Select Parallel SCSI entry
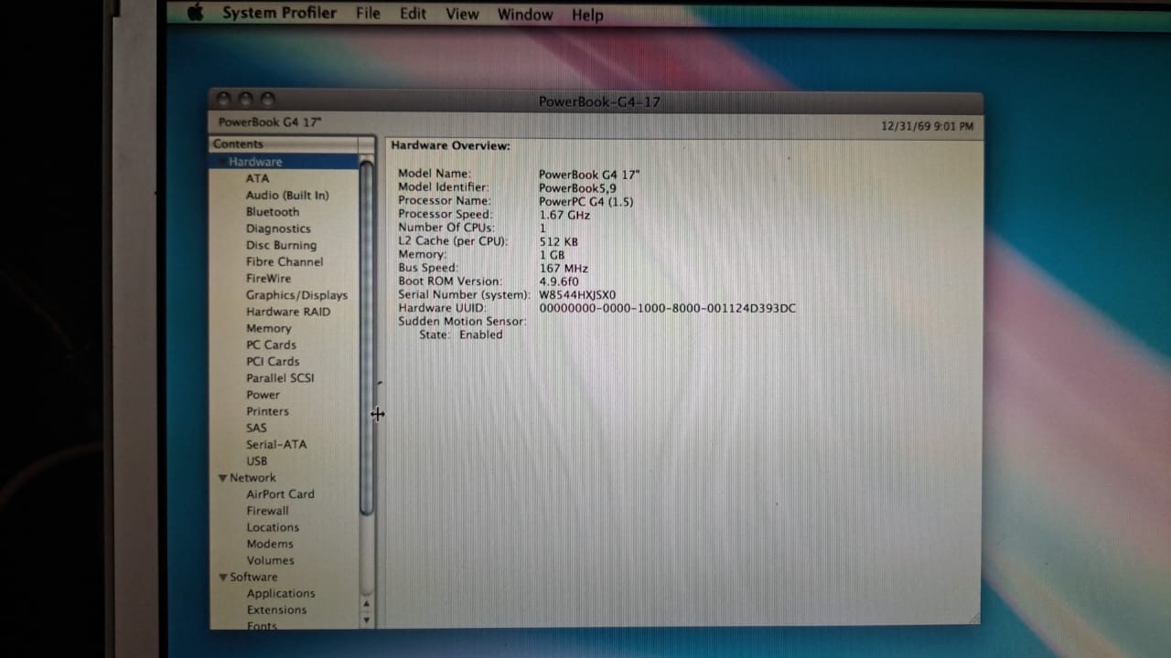Image resolution: width=1171 pixels, height=658 pixels. (280, 377)
